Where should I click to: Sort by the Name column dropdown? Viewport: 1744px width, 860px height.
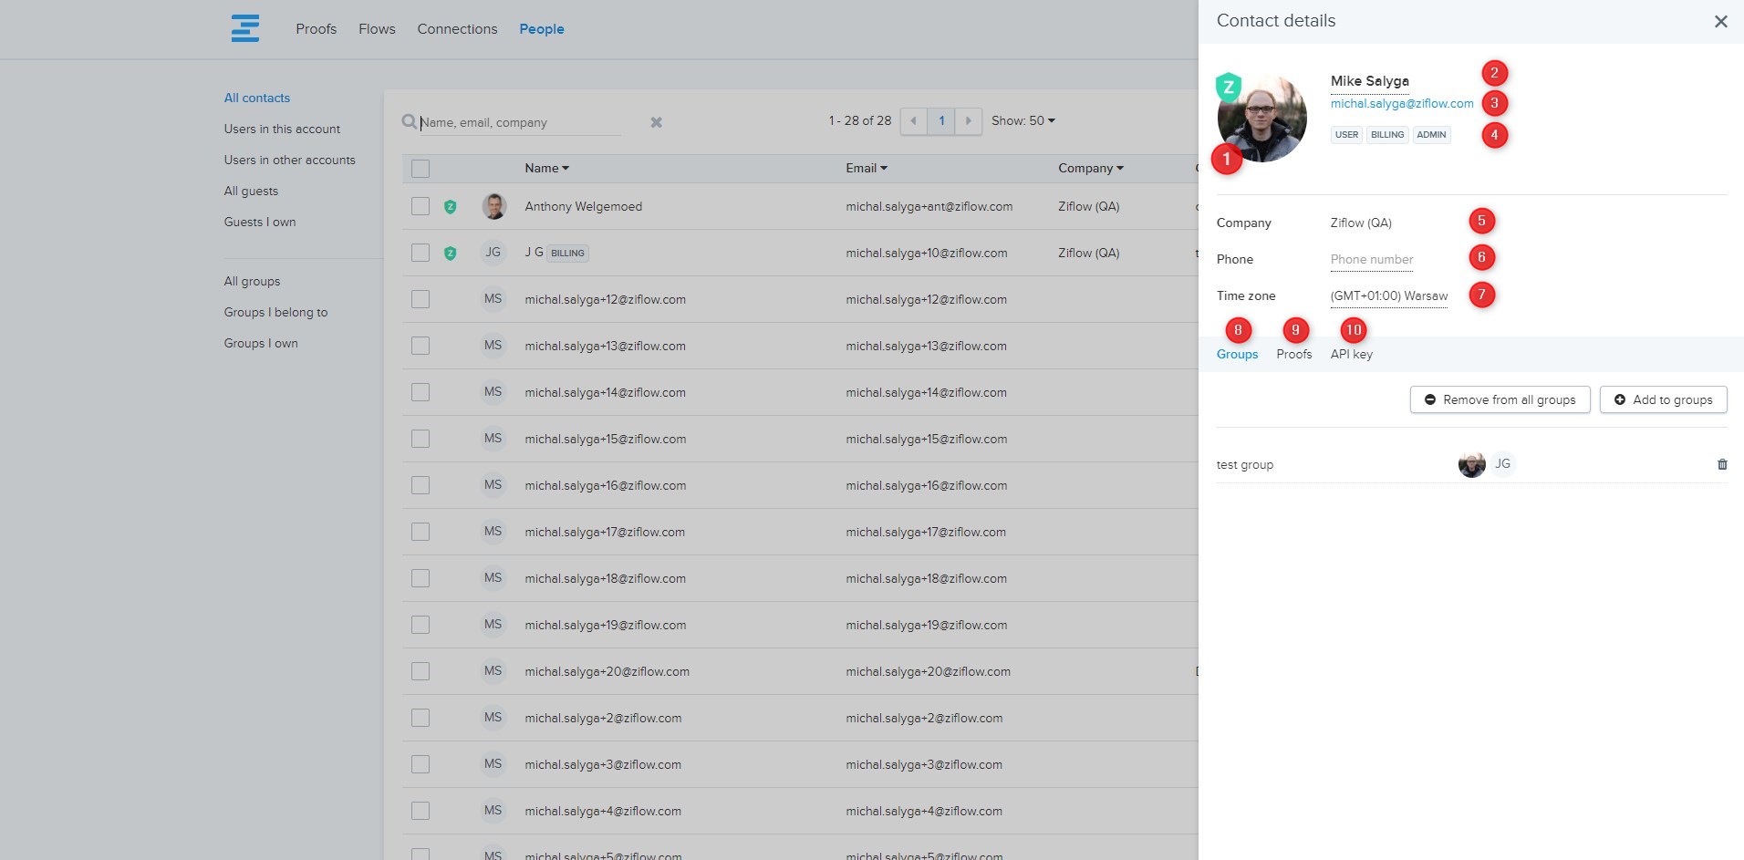coord(546,169)
